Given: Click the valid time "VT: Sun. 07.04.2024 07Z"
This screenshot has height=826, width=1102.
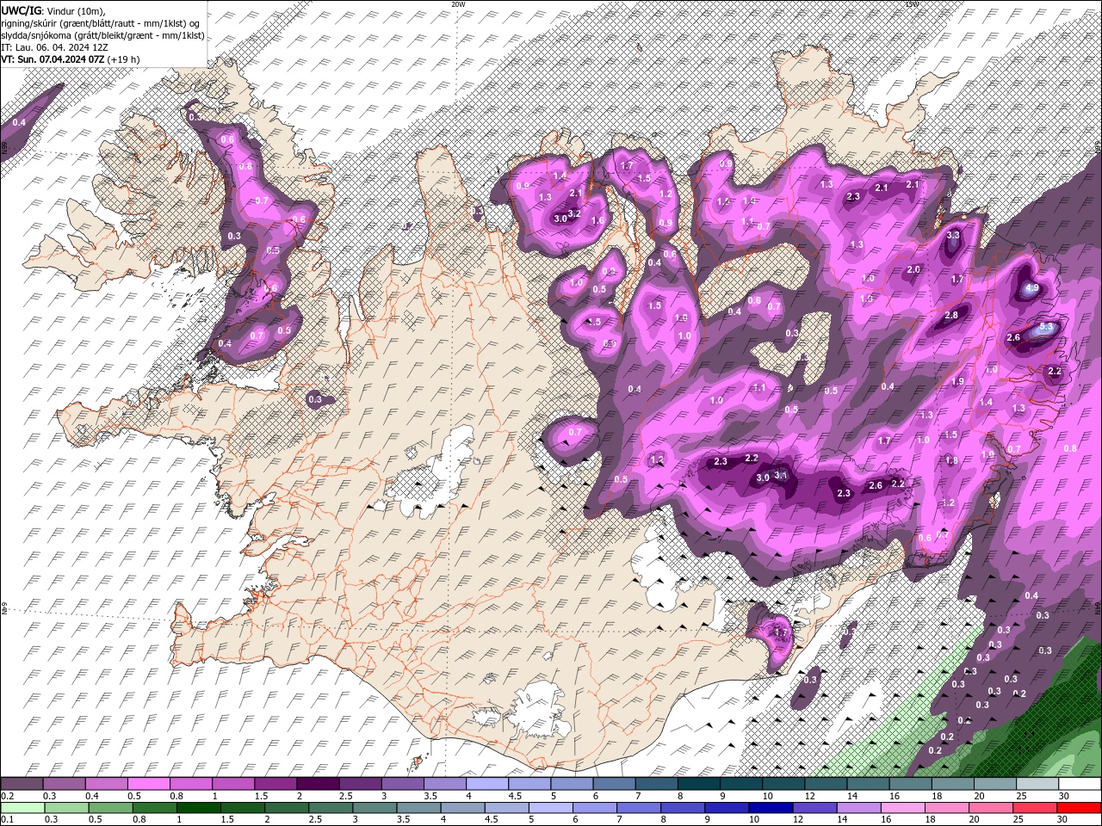Looking at the screenshot, I should click(x=53, y=59).
